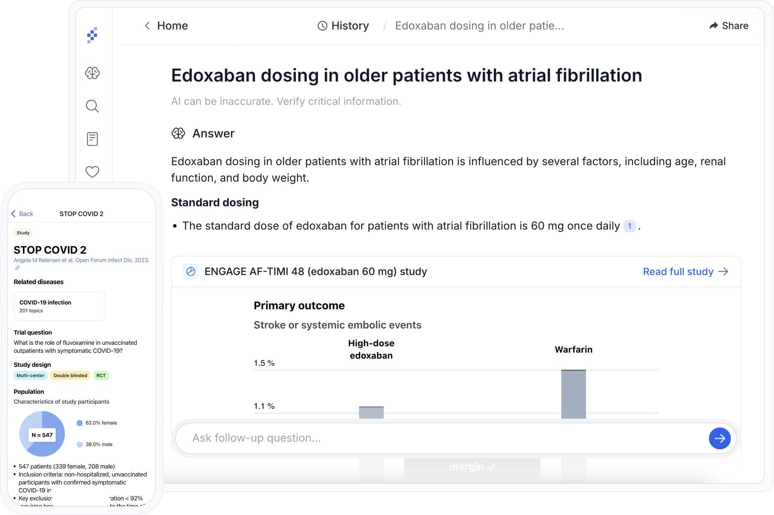This screenshot has width=774, height=515.
Task: Click the ENGAGE AF-TIMI 48 study chart icon
Action: coord(191,271)
